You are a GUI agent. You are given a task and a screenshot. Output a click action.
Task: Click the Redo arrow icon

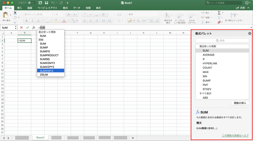[x=61, y=3]
